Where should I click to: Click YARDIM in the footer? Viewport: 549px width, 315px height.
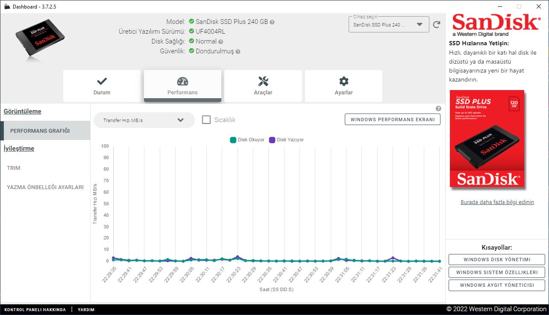(x=86, y=309)
